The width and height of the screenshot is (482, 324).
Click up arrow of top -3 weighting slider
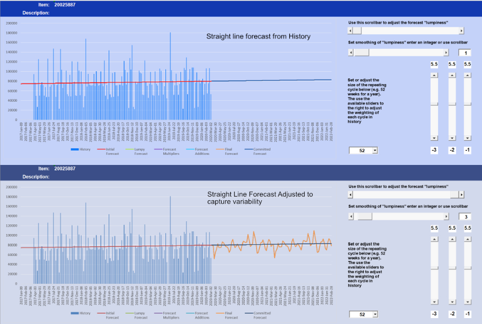point(434,76)
